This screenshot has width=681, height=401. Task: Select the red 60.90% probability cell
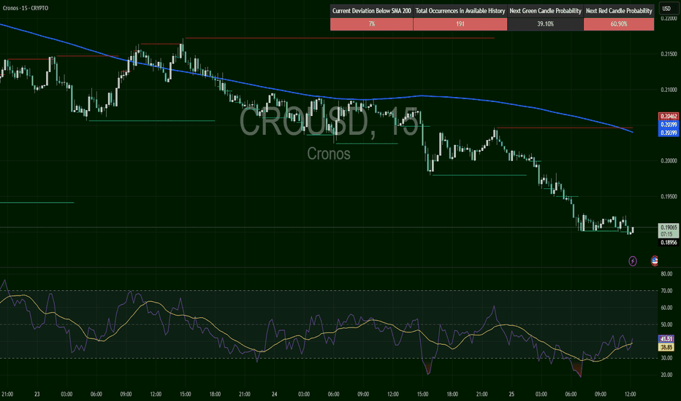click(618, 24)
